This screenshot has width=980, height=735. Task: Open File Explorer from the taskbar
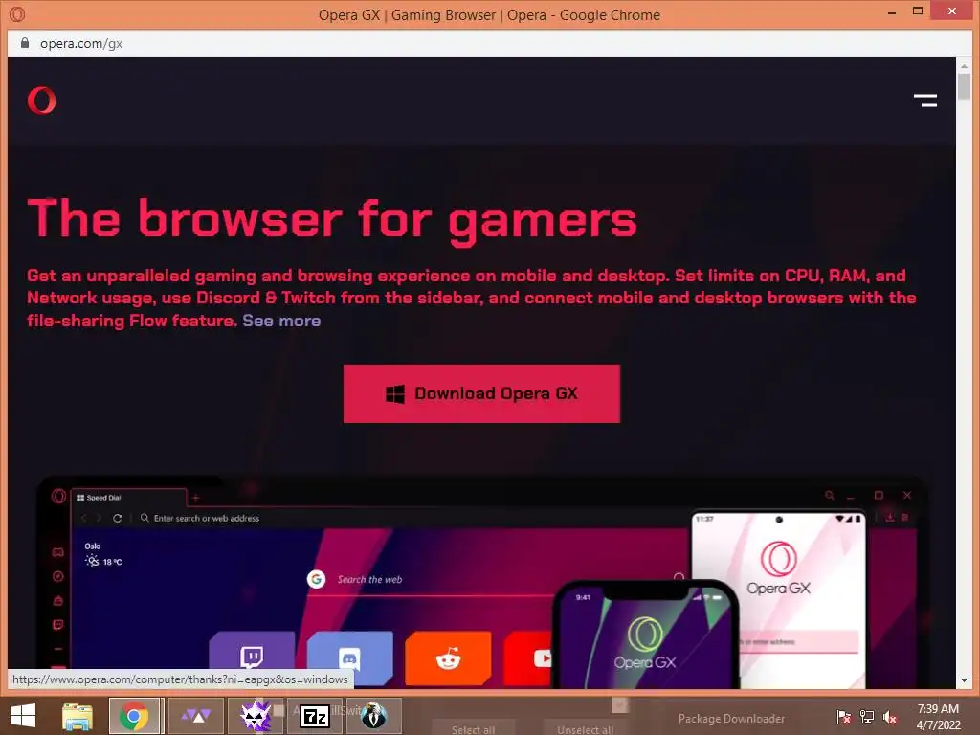[78, 716]
